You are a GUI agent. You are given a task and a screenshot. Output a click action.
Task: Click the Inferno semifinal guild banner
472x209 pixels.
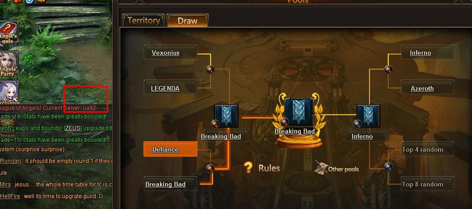point(368,116)
